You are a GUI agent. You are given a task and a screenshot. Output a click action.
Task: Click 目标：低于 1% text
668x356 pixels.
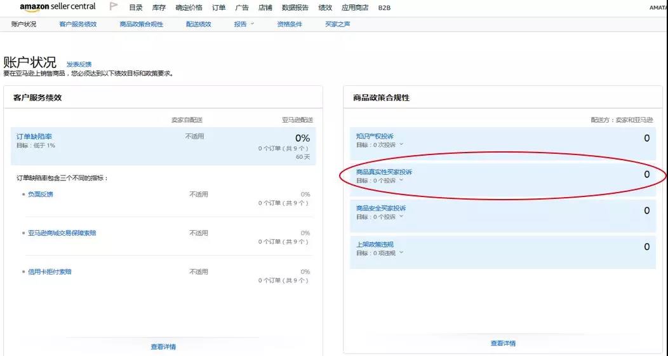pos(36,146)
